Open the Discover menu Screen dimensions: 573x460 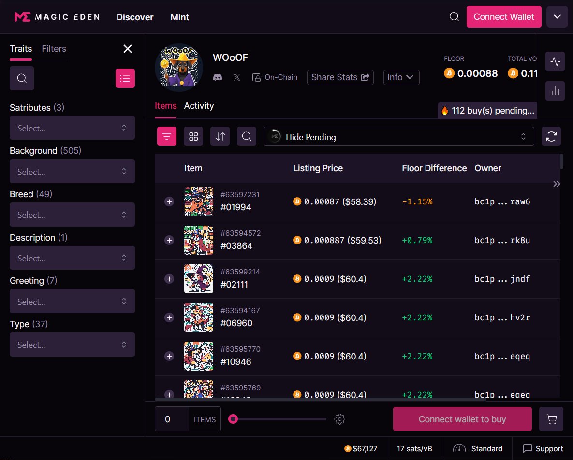point(135,17)
